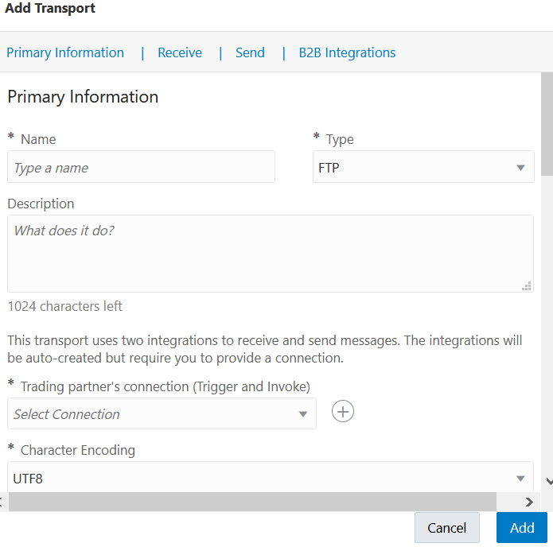Click the horizontal scrollbar thumb

252,502
